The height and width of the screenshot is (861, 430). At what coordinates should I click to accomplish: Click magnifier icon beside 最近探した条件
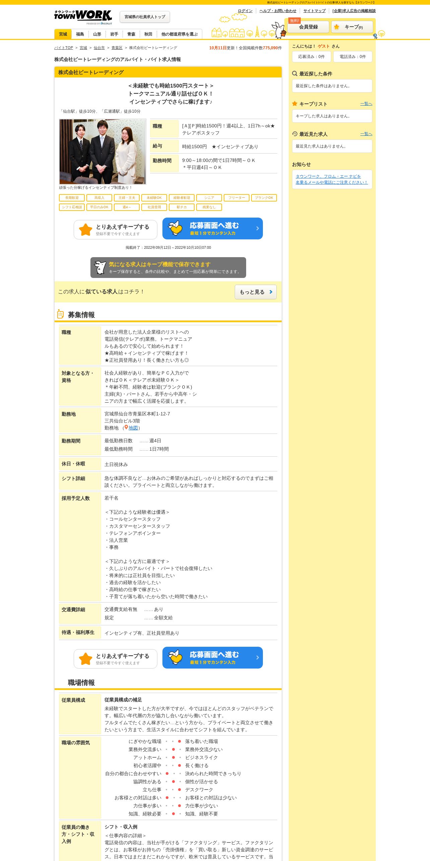click(x=295, y=73)
